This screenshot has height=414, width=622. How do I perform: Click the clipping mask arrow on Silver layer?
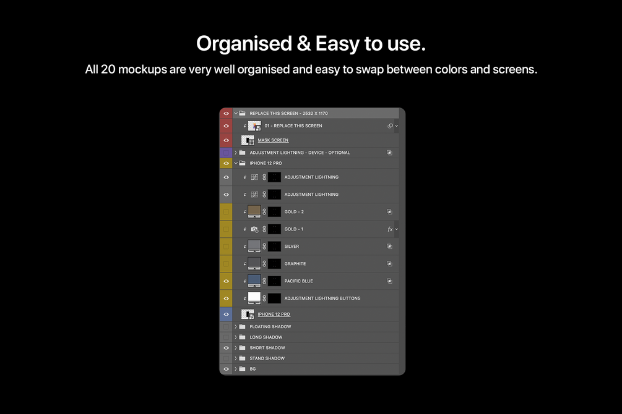pyautogui.click(x=244, y=247)
